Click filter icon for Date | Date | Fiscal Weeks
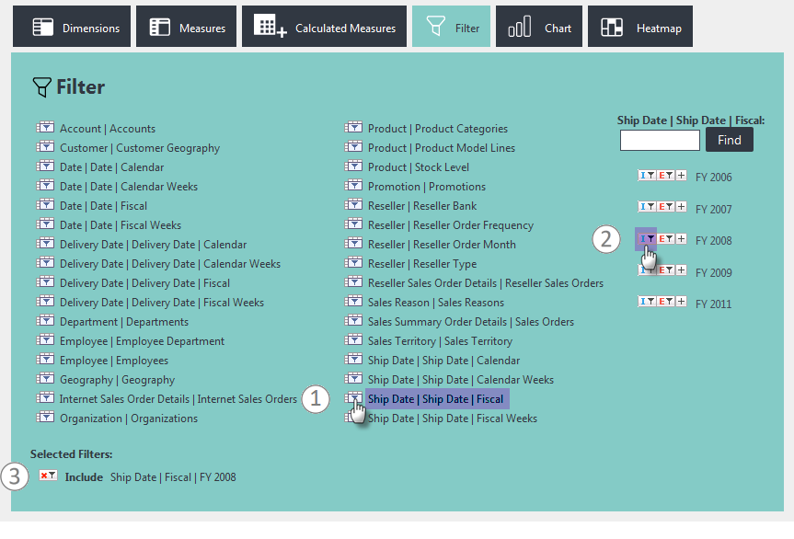The height and width of the screenshot is (539, 794). coord(45,224)
